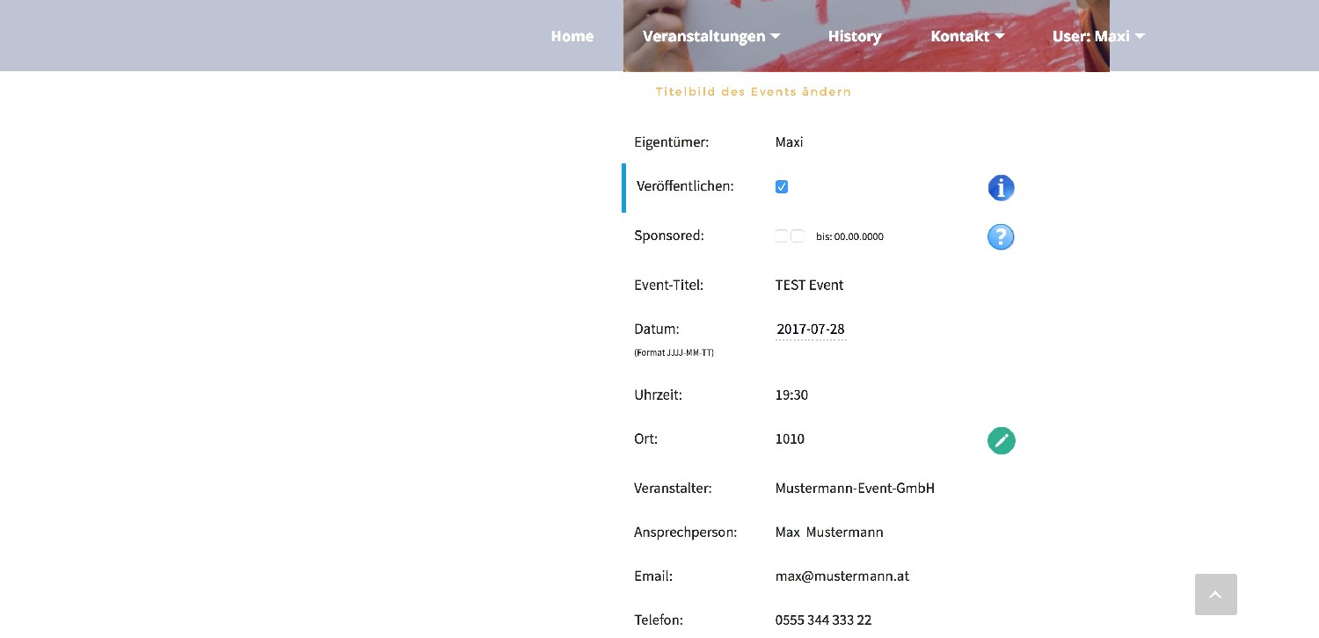The width and height of the screenshot is (1319, 638).
Task: Open the User: Maxi dropdown
Action: [1097, 36]
